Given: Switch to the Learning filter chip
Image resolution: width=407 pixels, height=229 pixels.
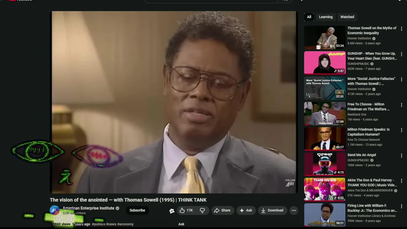Looking at the screenshot, I should (x=326, y=17).
